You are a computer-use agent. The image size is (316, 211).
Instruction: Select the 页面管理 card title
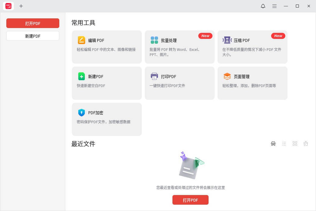point(241,77)
